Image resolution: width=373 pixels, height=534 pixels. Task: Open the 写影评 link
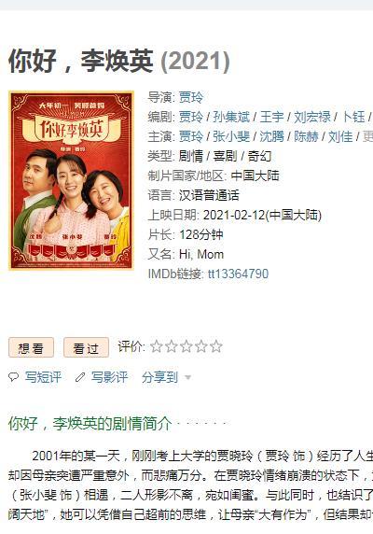point(109,377)
